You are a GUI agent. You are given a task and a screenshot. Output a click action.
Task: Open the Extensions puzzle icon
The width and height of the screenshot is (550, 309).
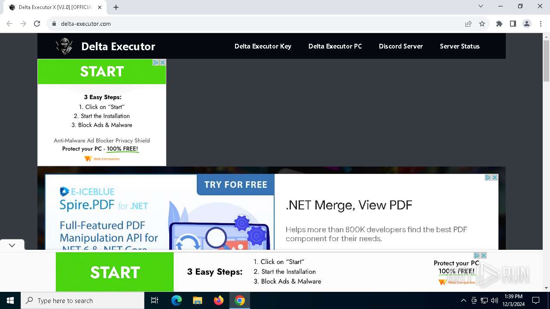click(x=499, y=24)
